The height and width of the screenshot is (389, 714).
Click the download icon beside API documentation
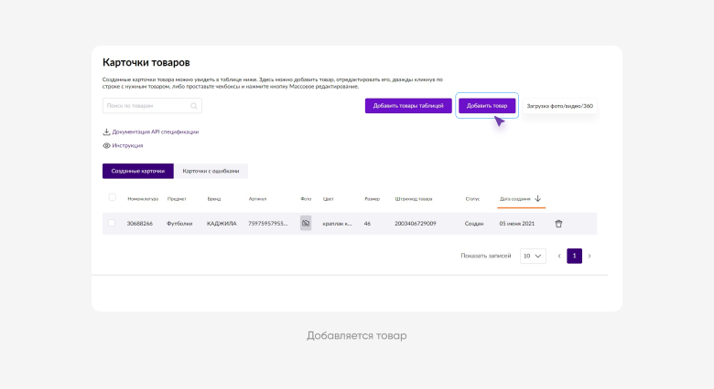tap(106, 131)
